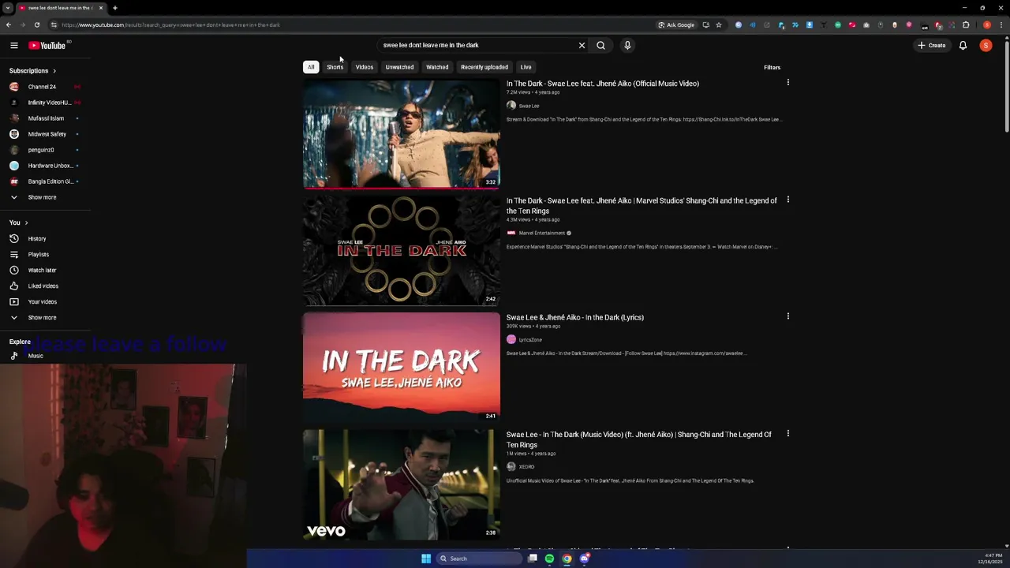Open the Marvel Entertainment channel link
The width and height of the screenshot is (1010, 568).
[x=542, y=234]
